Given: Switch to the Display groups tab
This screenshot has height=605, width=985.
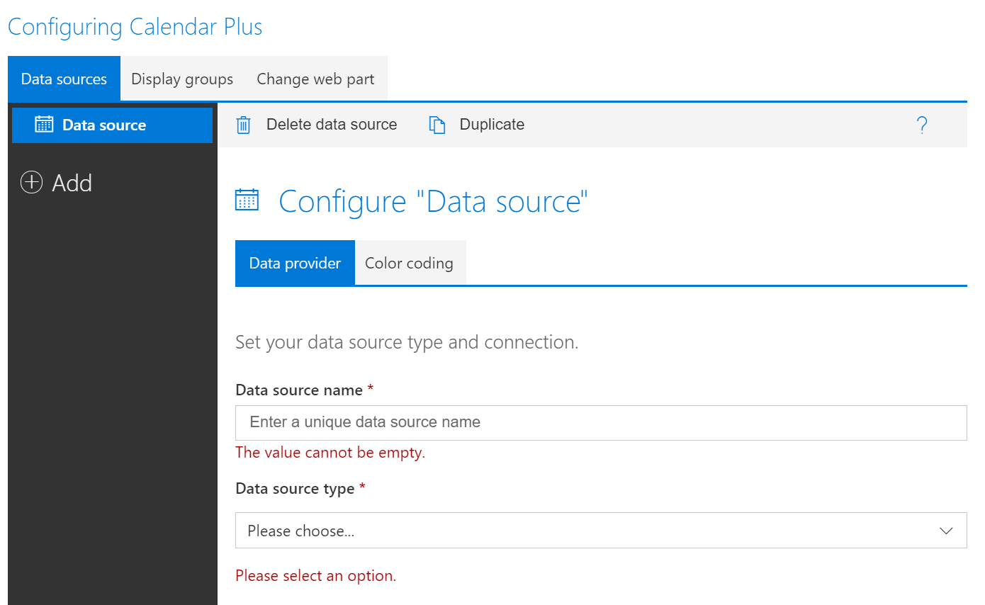Looking at the screenshot, I should [x=181, y=79].
